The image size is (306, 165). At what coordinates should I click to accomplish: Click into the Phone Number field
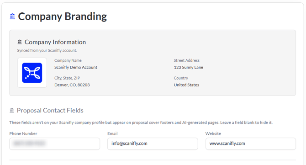coord(55,144)
